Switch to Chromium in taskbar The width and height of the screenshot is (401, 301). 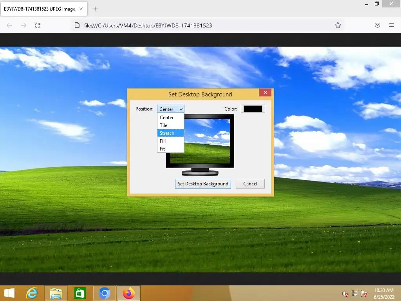click(104, 293)
